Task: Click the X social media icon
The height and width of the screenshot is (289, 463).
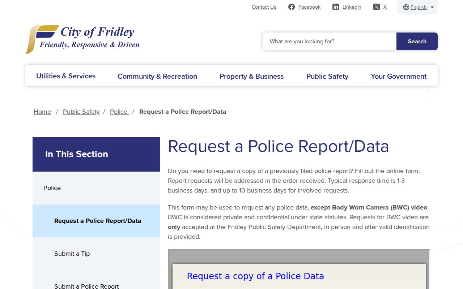Action: point(377,7)
